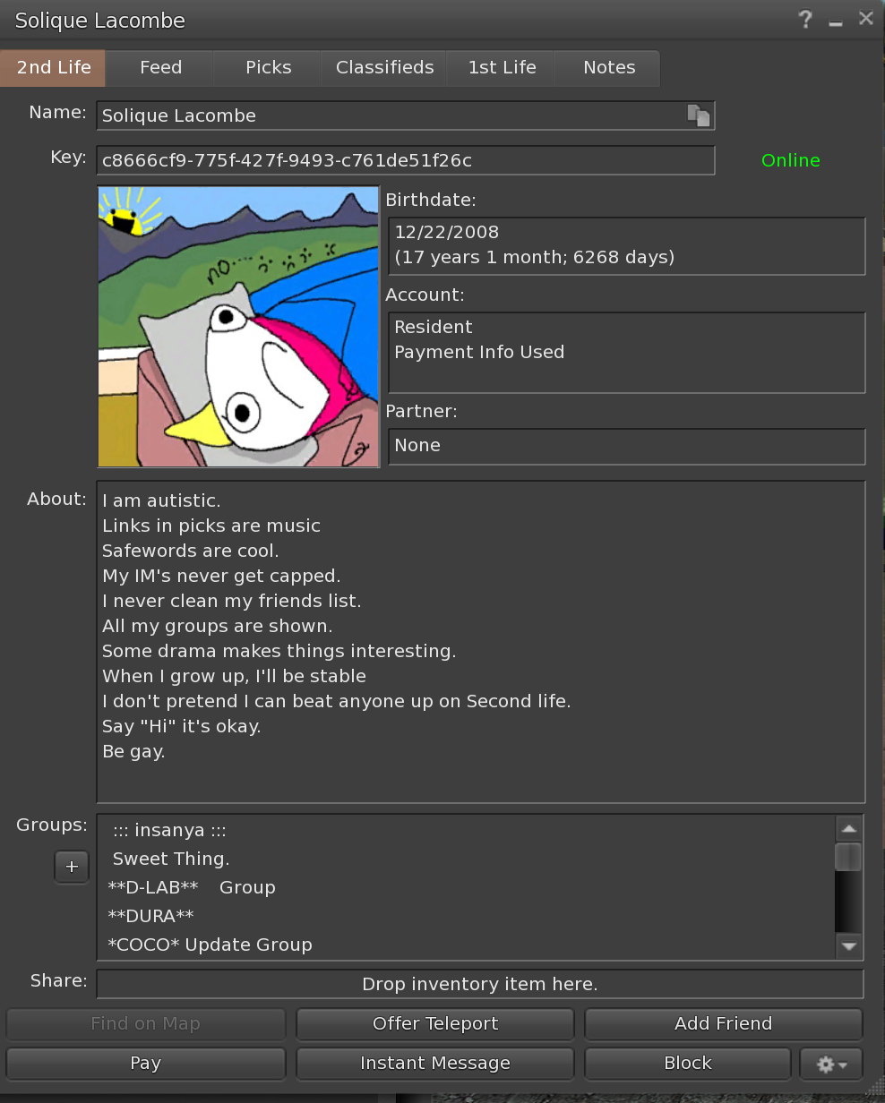885x1103 pixels.
Task: Click the Key UUID field
Action: point(405,160)
